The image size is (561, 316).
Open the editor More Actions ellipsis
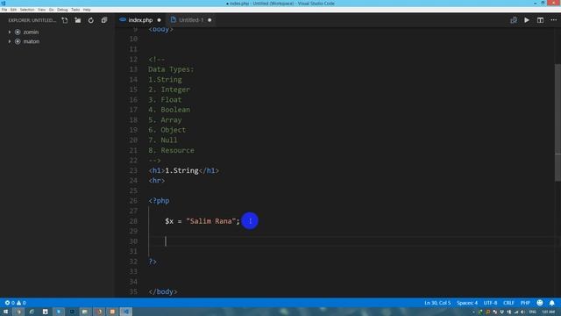[x=553, y=20]
